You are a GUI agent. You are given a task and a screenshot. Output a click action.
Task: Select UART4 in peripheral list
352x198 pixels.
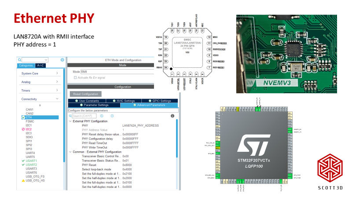tap(30, 153)
